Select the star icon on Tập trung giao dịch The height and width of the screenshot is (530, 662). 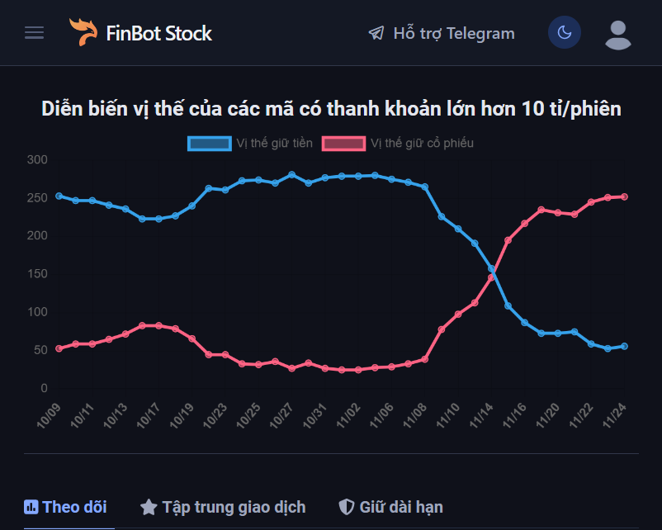(150, 507)
